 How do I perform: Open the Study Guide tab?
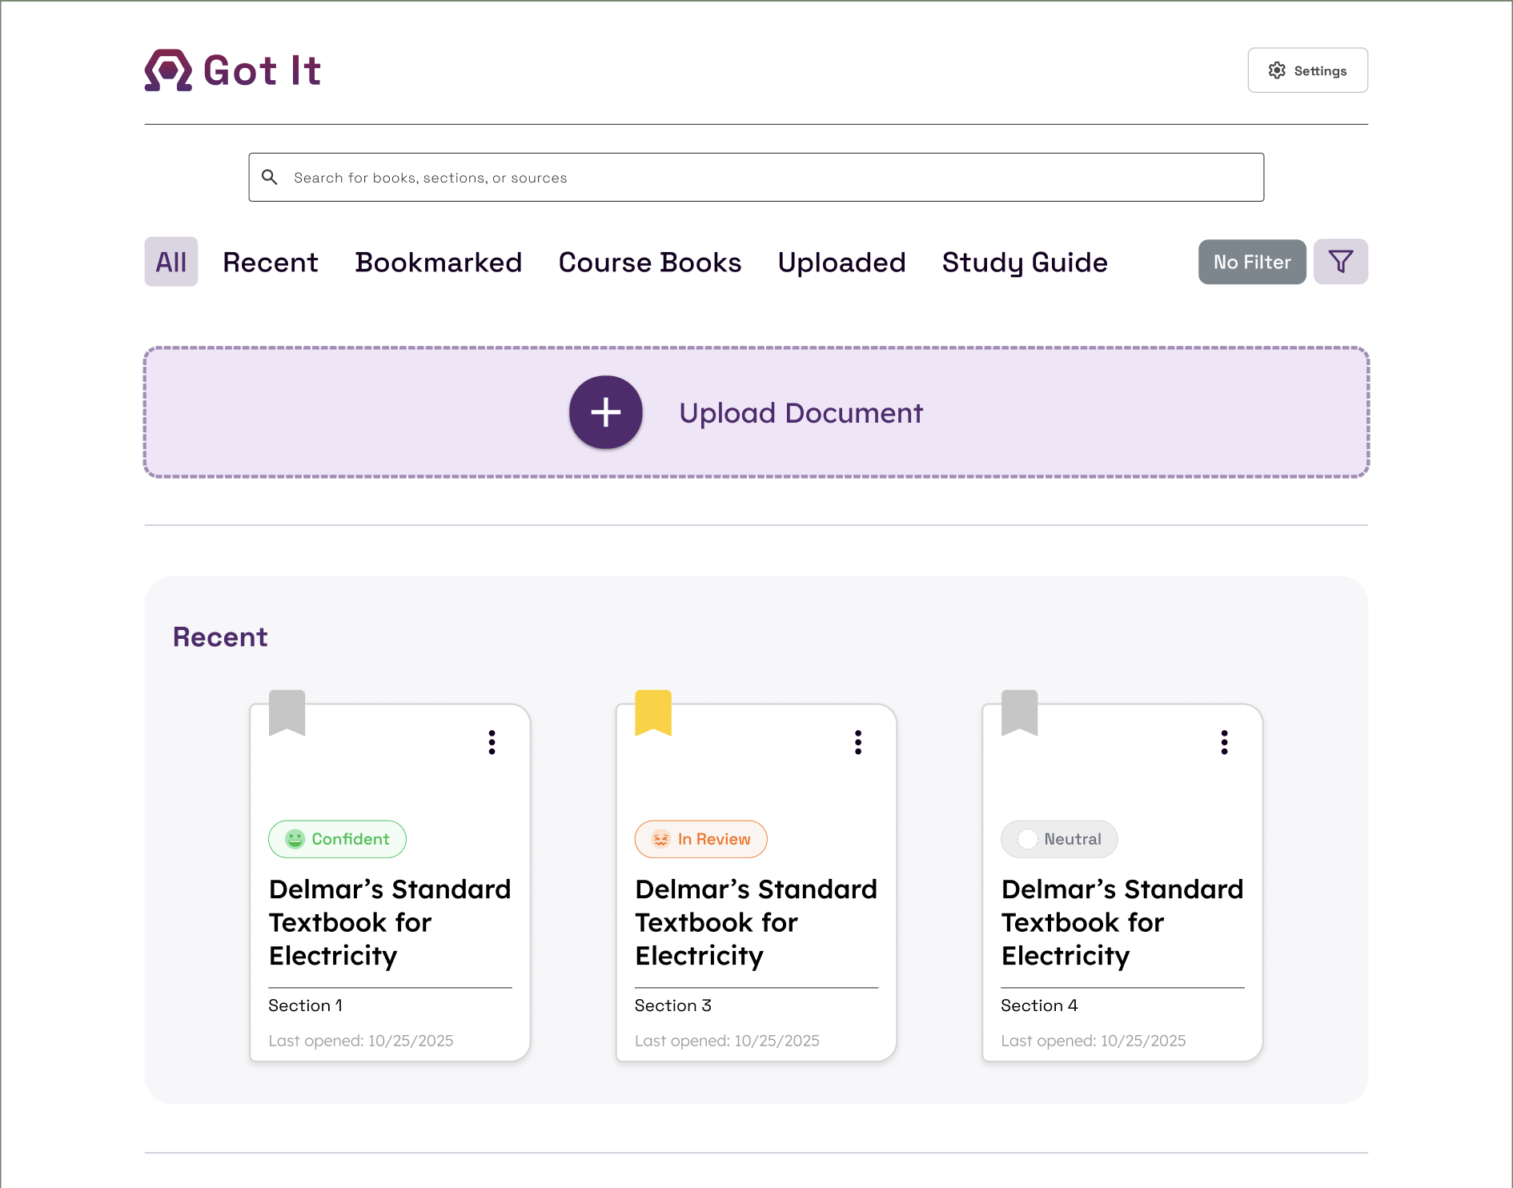tap(1025, 263)
